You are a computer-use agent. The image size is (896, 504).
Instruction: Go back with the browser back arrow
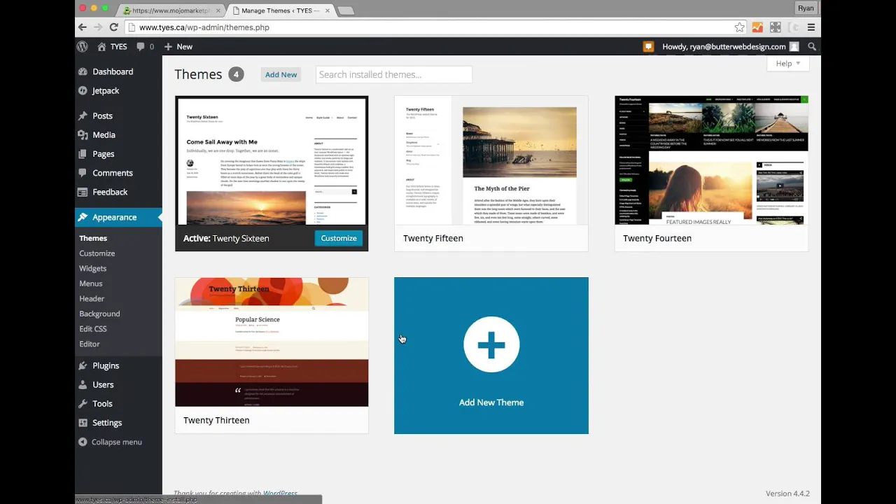(83, 27)
